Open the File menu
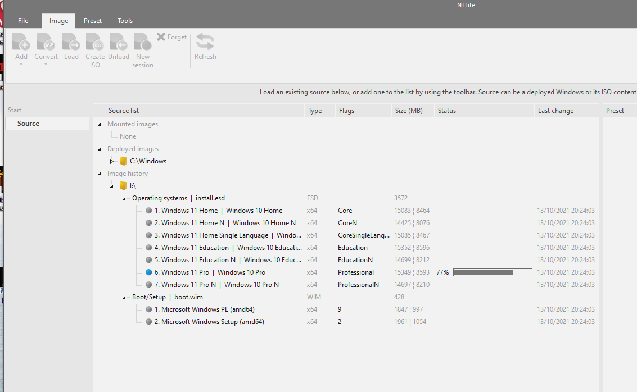This screenshot has width=637, height=392. point(23,21)
